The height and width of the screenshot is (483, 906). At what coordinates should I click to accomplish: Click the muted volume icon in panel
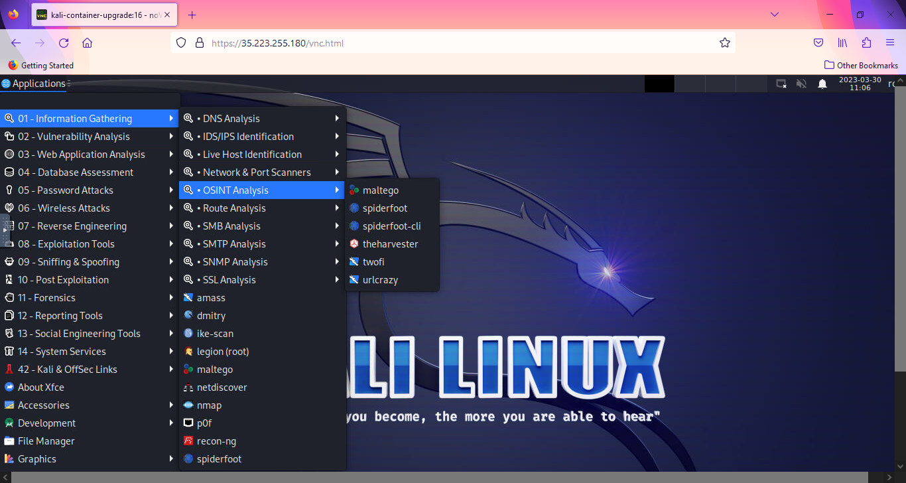click(x=801, y=84)
